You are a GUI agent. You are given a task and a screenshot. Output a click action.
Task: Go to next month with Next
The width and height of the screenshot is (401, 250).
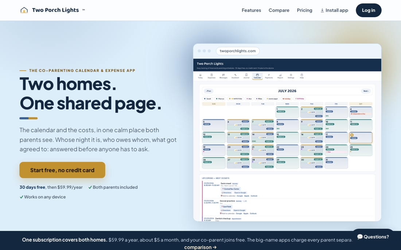point(366,91)
